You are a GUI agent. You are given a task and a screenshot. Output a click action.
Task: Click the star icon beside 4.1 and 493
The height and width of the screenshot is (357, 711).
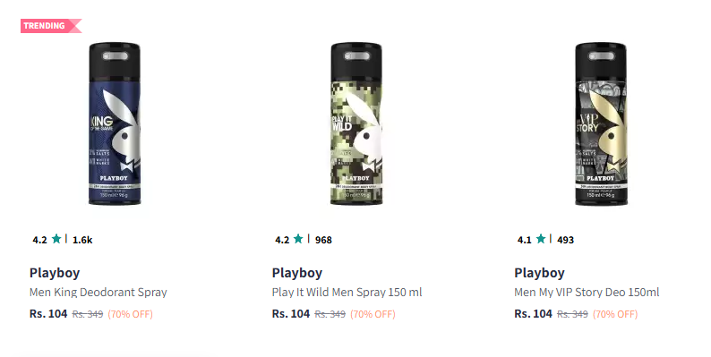point(541,239)
